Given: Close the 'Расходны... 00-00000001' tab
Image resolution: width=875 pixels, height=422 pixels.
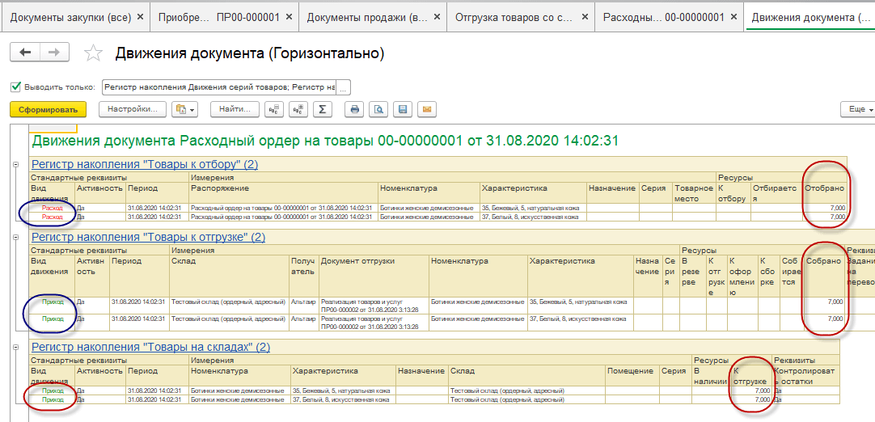Looking at the screenshot, I should (x=733, y=17).
